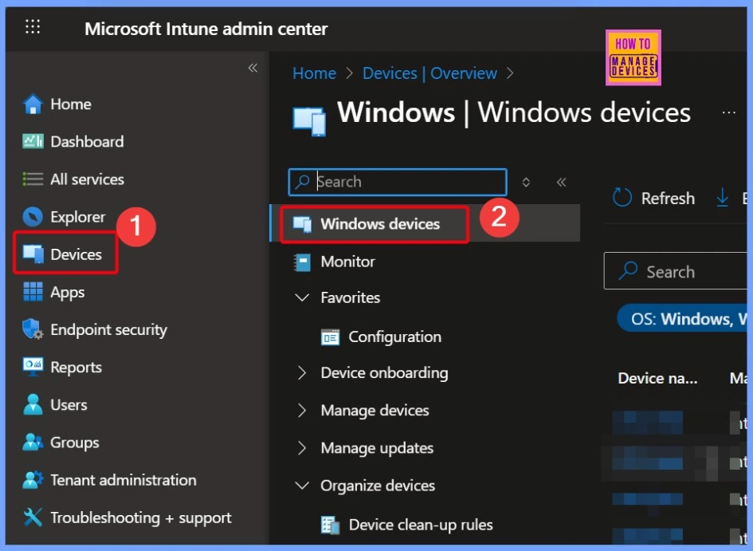Click the Dashboard chart icon
Image resolution: width=753 pixels, height=551 pixels.
pyautogui.click(x=33, y=141)
